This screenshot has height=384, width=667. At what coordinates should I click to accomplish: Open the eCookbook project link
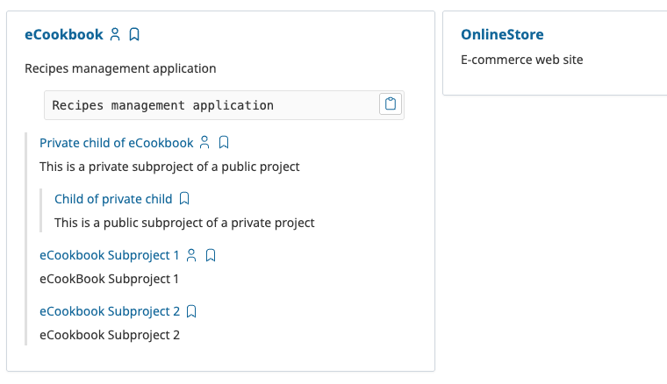click(x=63, y=35)
